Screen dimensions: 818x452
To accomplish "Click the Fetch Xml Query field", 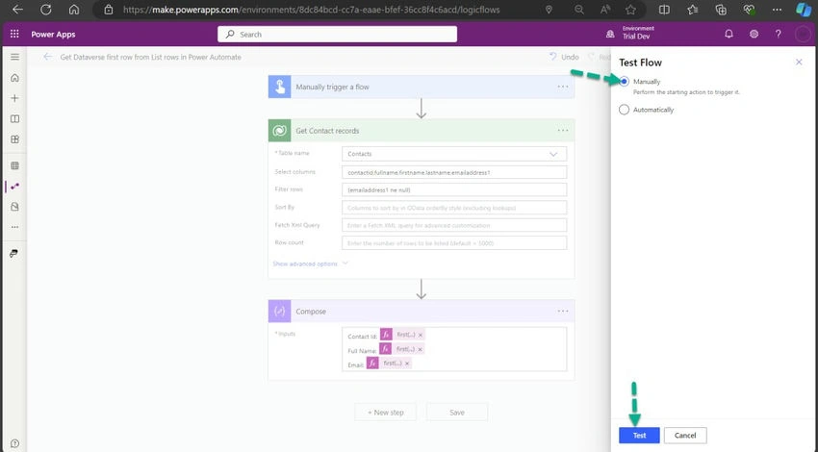I will pyautogui.click(x=454, y=225).
